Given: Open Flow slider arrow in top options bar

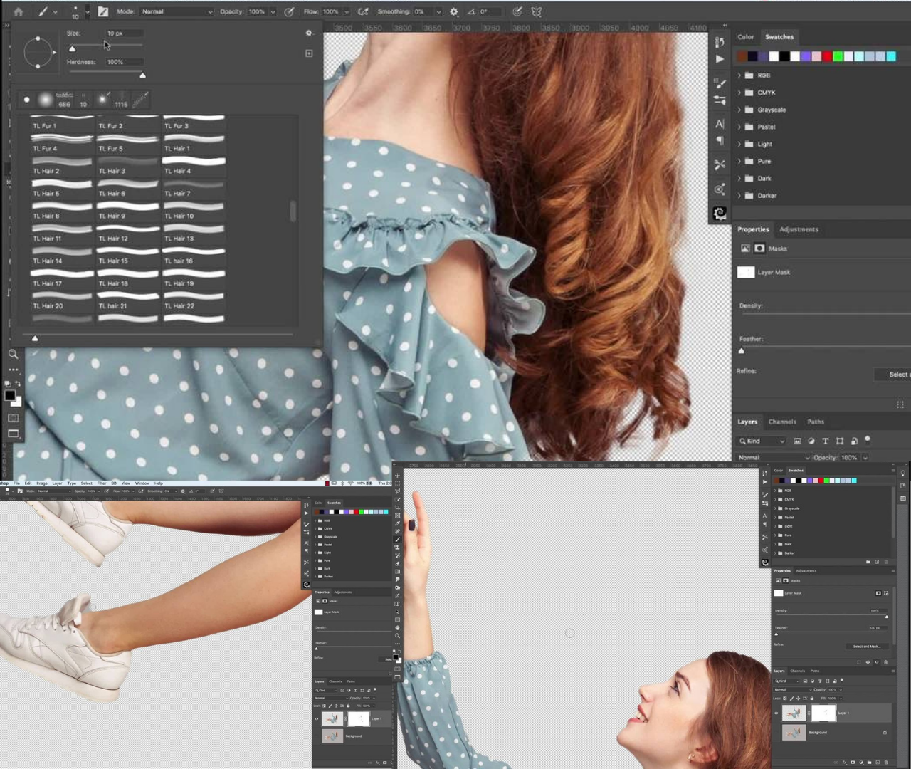Looking at the screenshot, I should pyautogui.click(x=347, y=11).
